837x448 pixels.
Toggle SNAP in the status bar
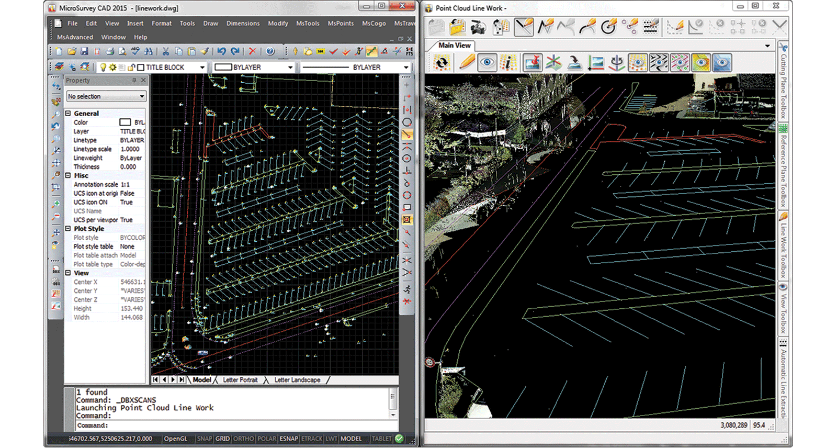(x=205, y=439)
